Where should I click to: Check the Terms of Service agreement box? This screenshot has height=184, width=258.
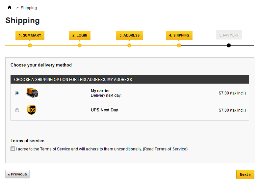(13, 149)
